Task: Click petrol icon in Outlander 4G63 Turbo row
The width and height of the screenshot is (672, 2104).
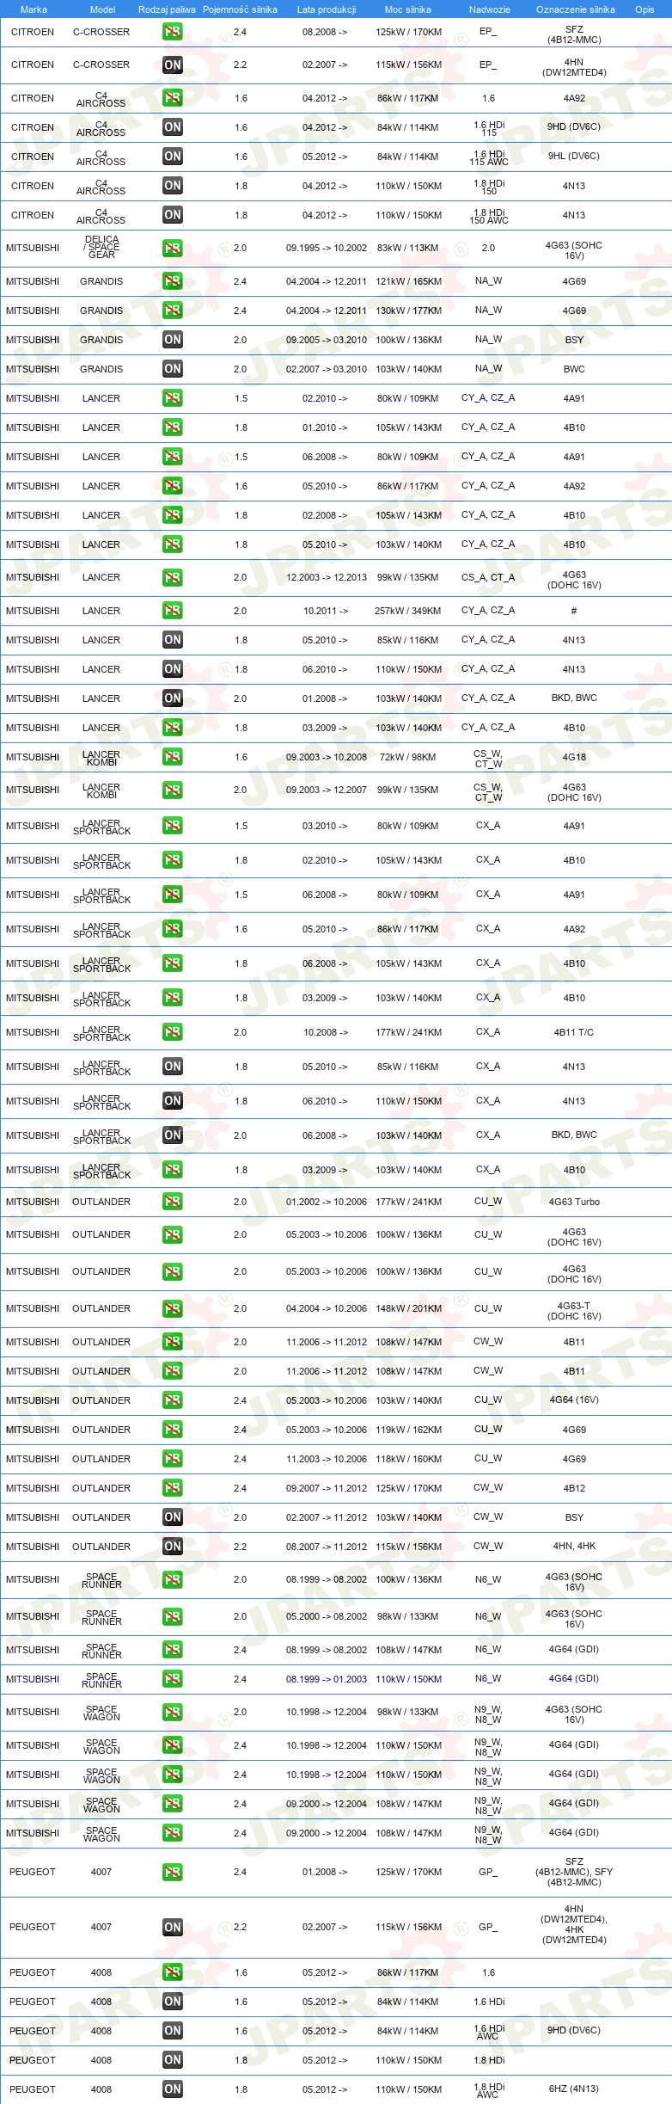Action: pos(173,1202)
